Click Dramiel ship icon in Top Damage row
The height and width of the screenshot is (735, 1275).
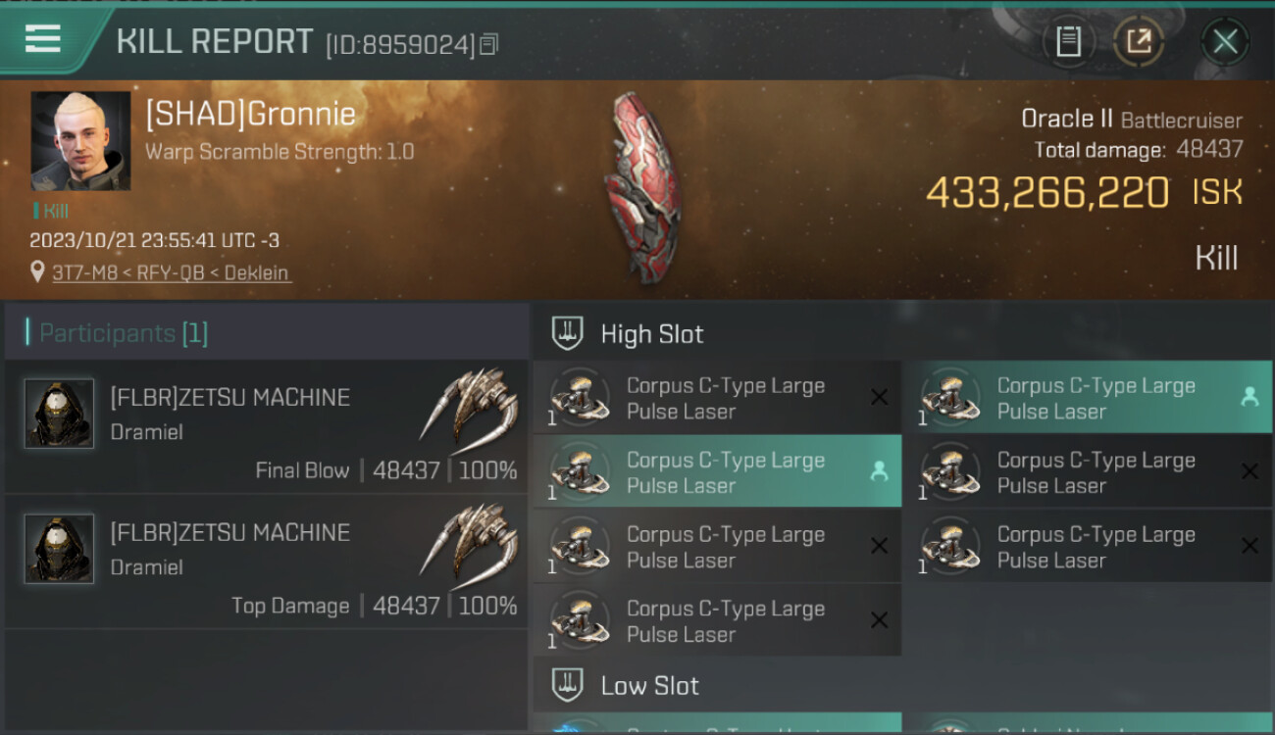469,541
